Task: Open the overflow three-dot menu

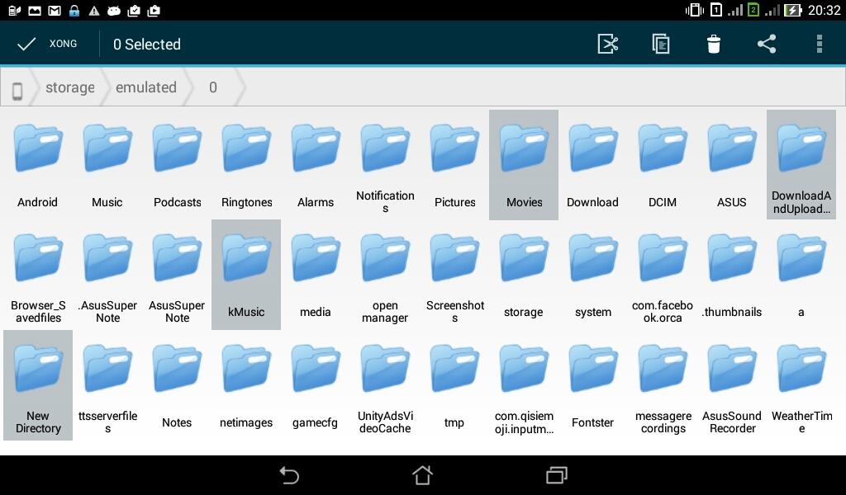Action: click(819, 44)
